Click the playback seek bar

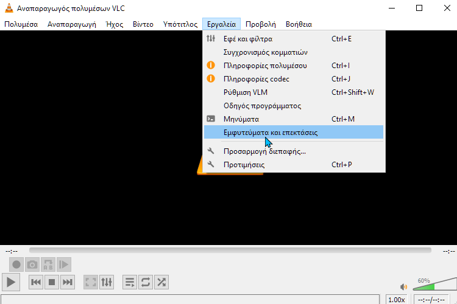(x=230, y=250)
